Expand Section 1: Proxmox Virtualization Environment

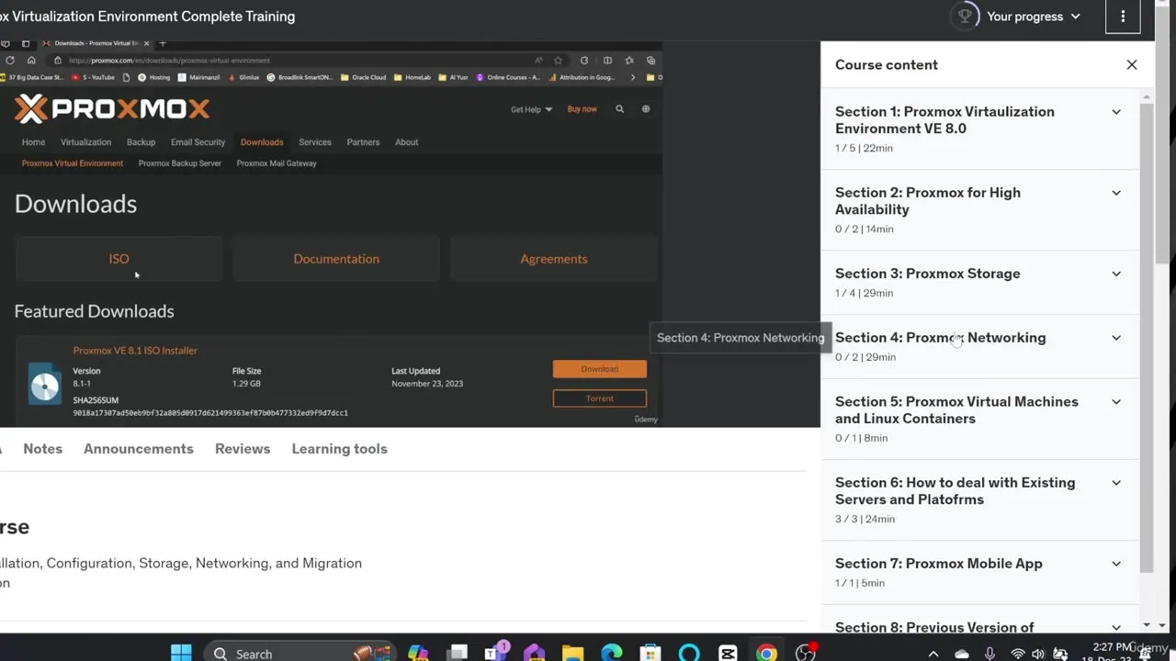point(1116,112)
